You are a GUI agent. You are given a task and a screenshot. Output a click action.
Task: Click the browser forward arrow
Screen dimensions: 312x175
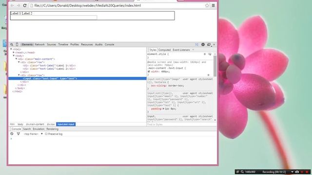coord(19,5)
